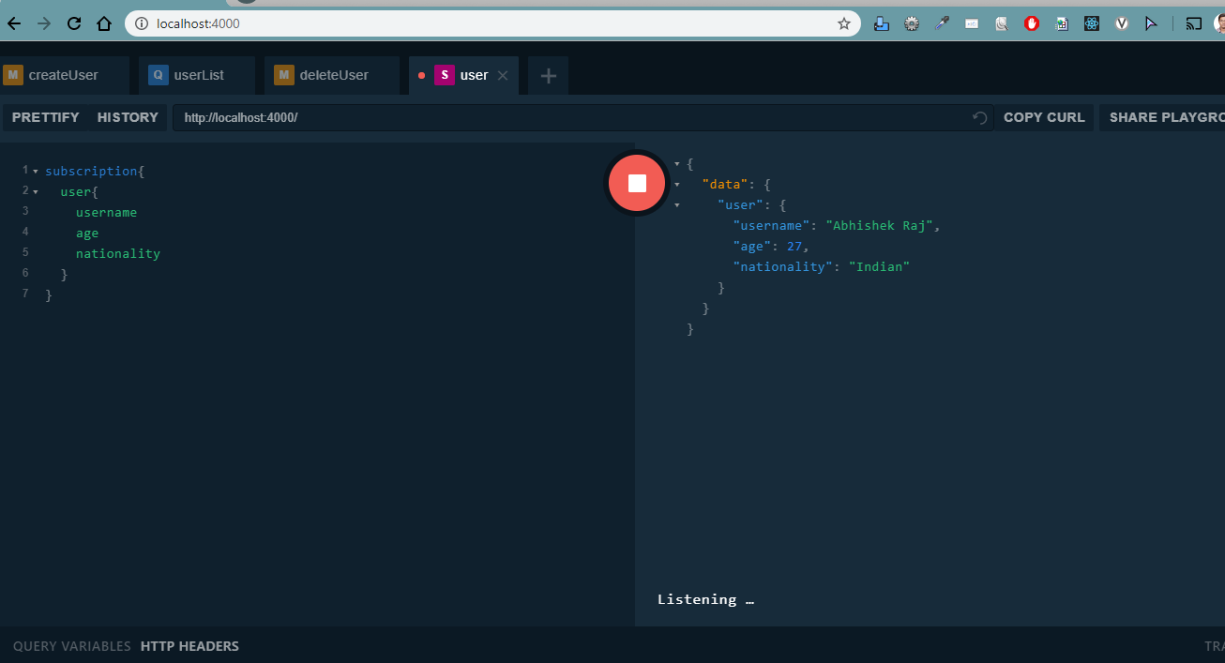Collapse the user object in the response
1225x663 pixels.
677,204
